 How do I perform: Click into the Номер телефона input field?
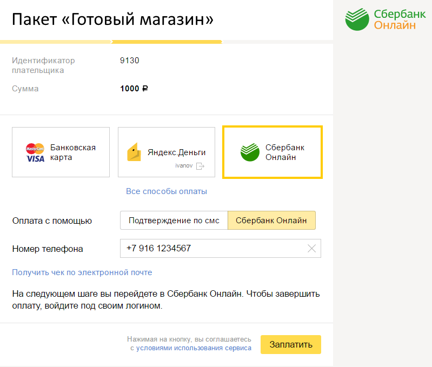coord(214,249)
